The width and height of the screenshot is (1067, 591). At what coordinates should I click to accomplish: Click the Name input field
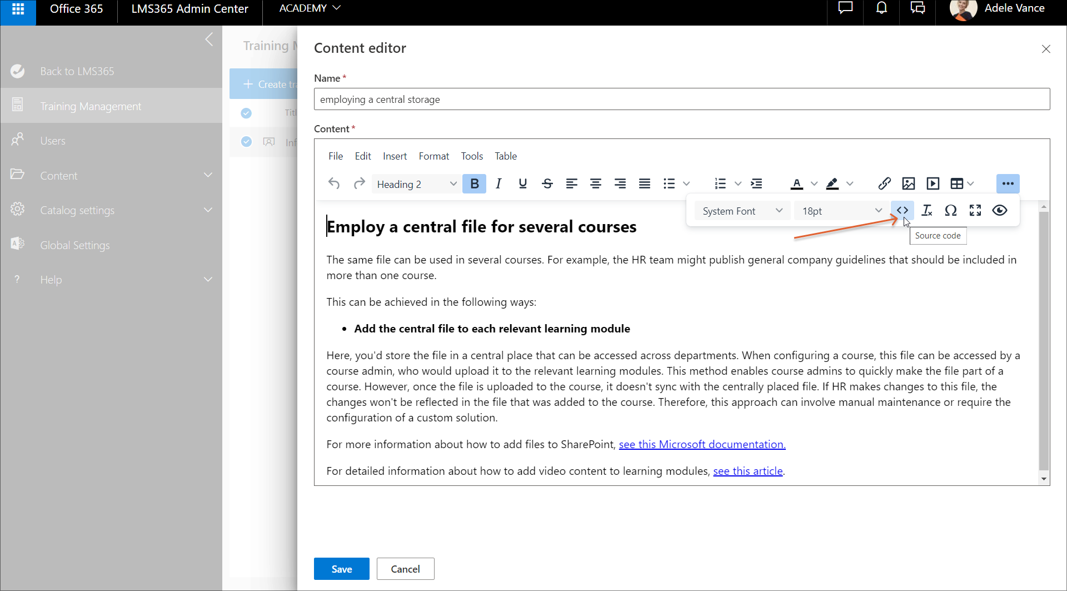point(681,100)
